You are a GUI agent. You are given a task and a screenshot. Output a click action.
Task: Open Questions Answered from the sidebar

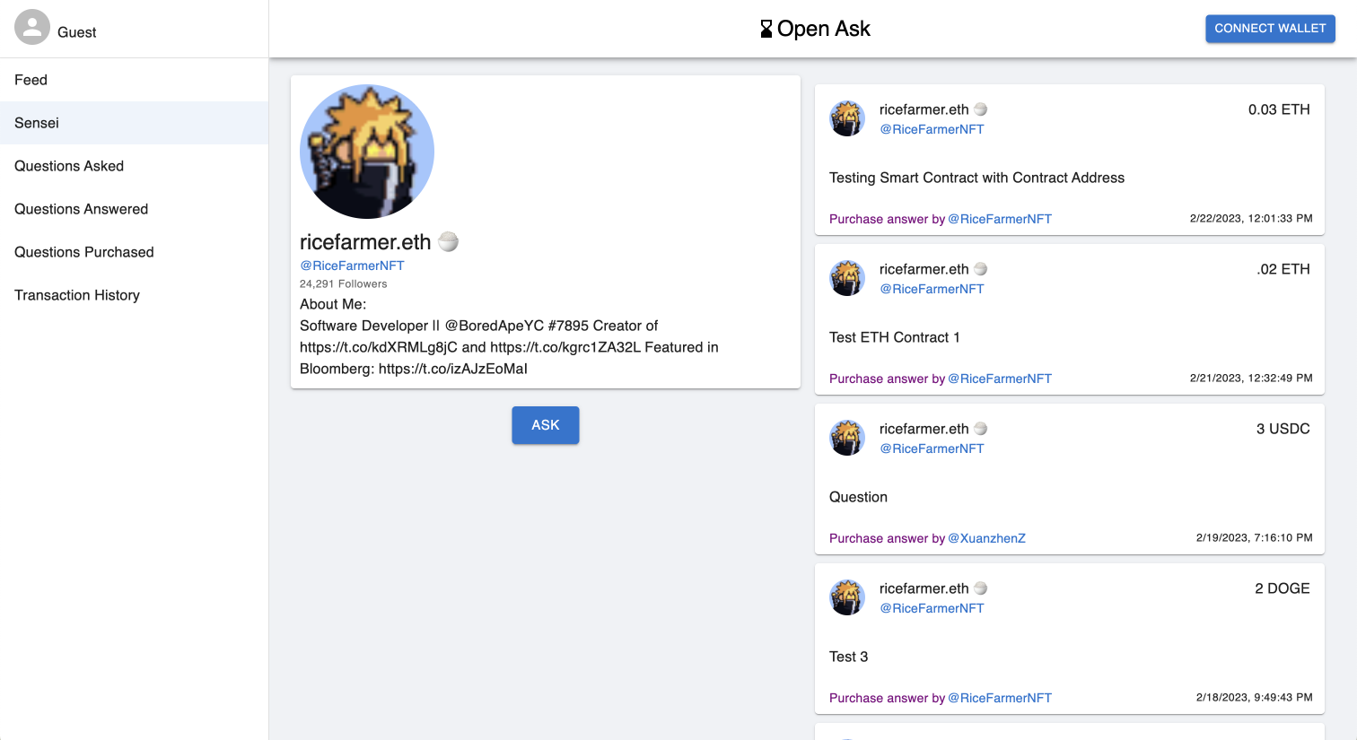click(81, 209)
